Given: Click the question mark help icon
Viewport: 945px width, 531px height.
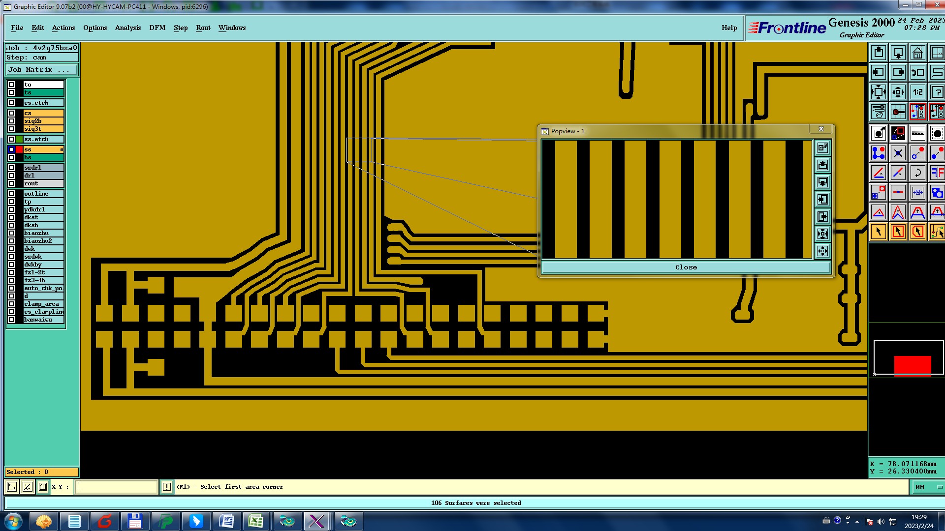Looking at the screenshot, I should tap(937, 92).
